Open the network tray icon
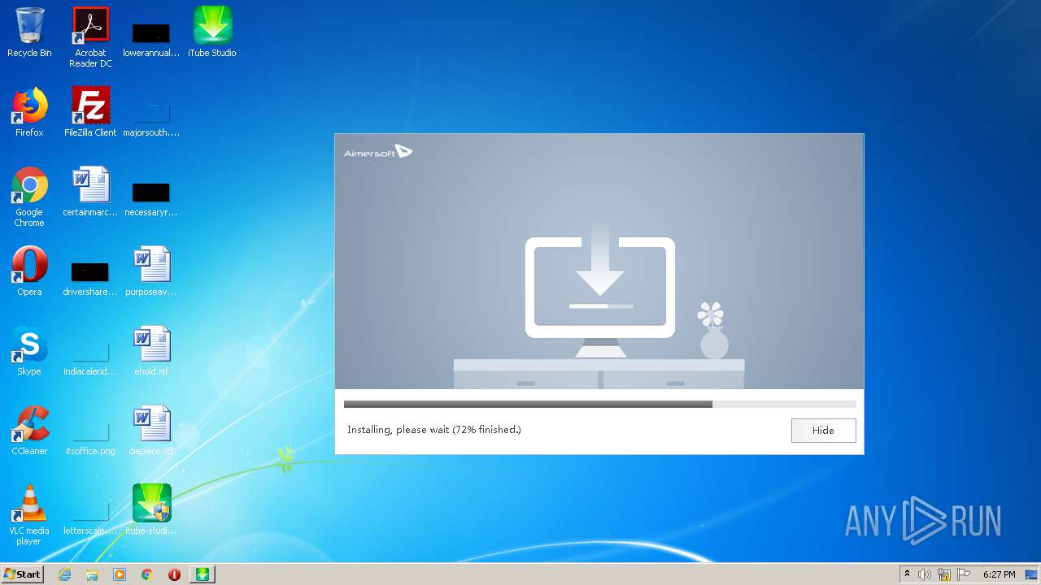The width and height of the screenshot is (1041, 585). (x=944, y=574)
